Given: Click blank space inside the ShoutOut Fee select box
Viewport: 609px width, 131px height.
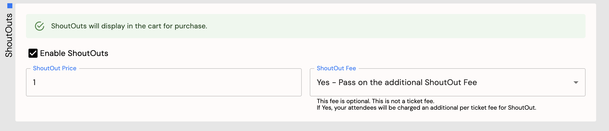Looking at the screenshot, I should (x=524, y=82).
